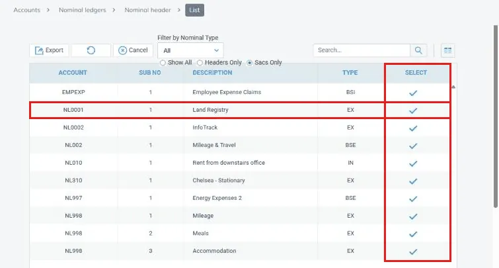Screen dimensions: 499x268
Task: Click the NL310 account cell
Action: (73, 181)
